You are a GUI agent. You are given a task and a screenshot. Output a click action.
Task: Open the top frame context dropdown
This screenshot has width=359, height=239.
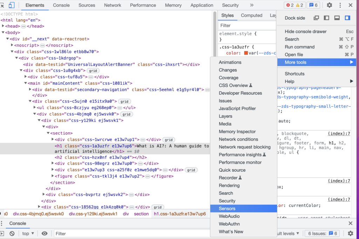tap(27, 233)
